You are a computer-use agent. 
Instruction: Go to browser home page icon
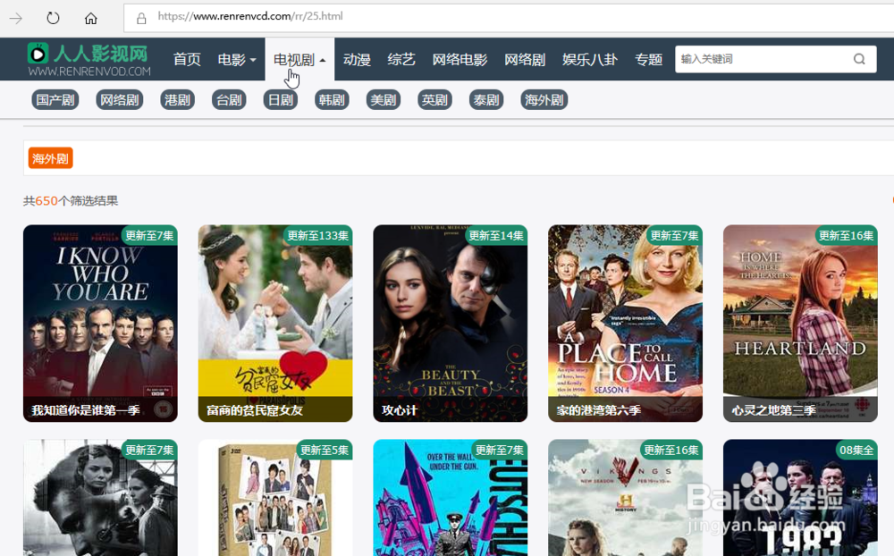tap(90, 18)
